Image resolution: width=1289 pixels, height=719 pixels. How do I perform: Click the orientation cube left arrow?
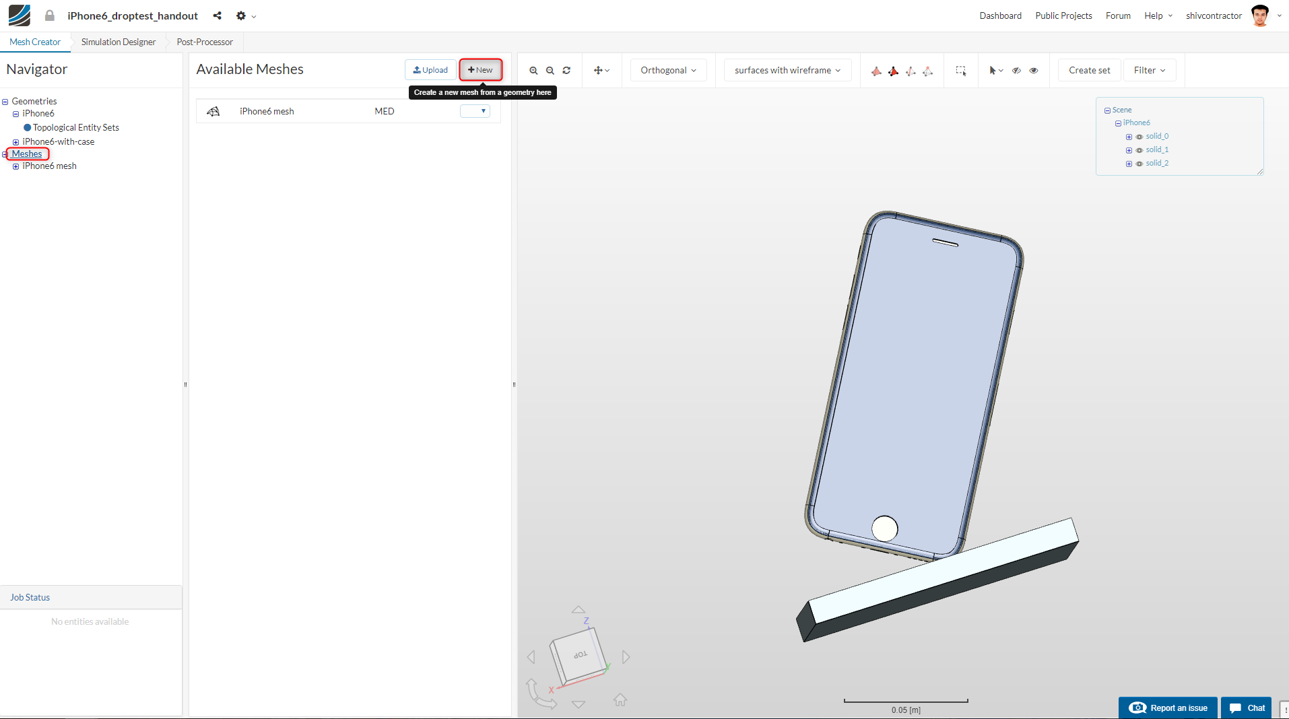(531, 656)
